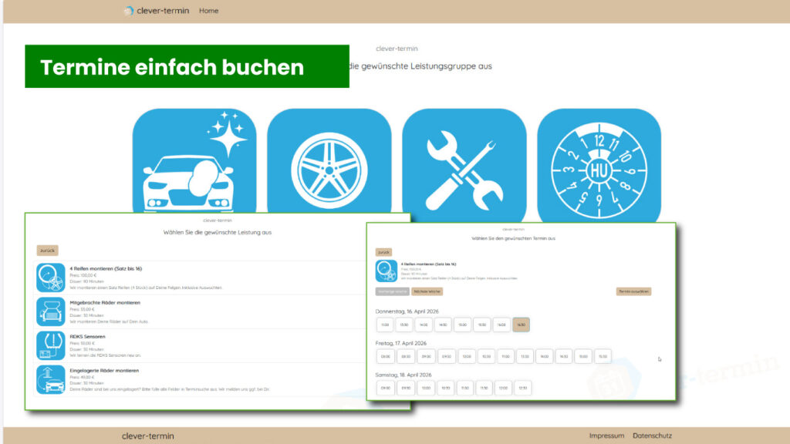Image resolution: width=790 pixels, height=444 pixels.
Task: Open the Home menu item
Action: coord(208,11)
